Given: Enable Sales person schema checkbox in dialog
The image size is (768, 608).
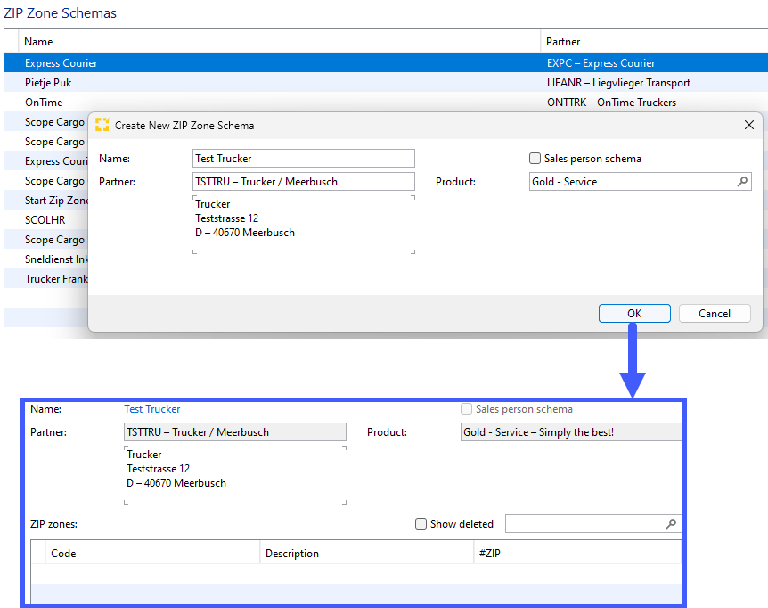Looking at the screenshot, I should pos(535,159).
